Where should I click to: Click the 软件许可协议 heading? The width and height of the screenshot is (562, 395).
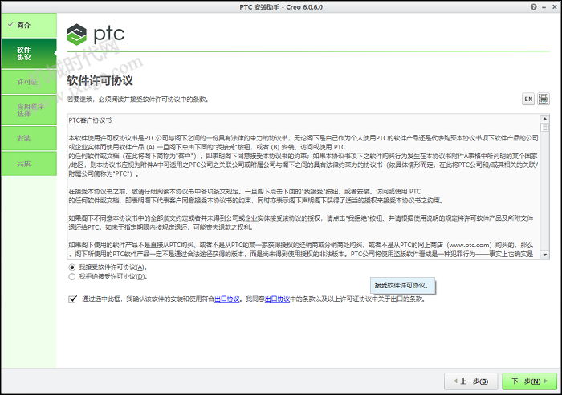pos(100,80)
